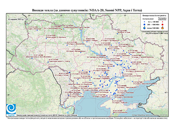
Task: Click the small red dot legend symbol
Action: click(x=162, y=22)
